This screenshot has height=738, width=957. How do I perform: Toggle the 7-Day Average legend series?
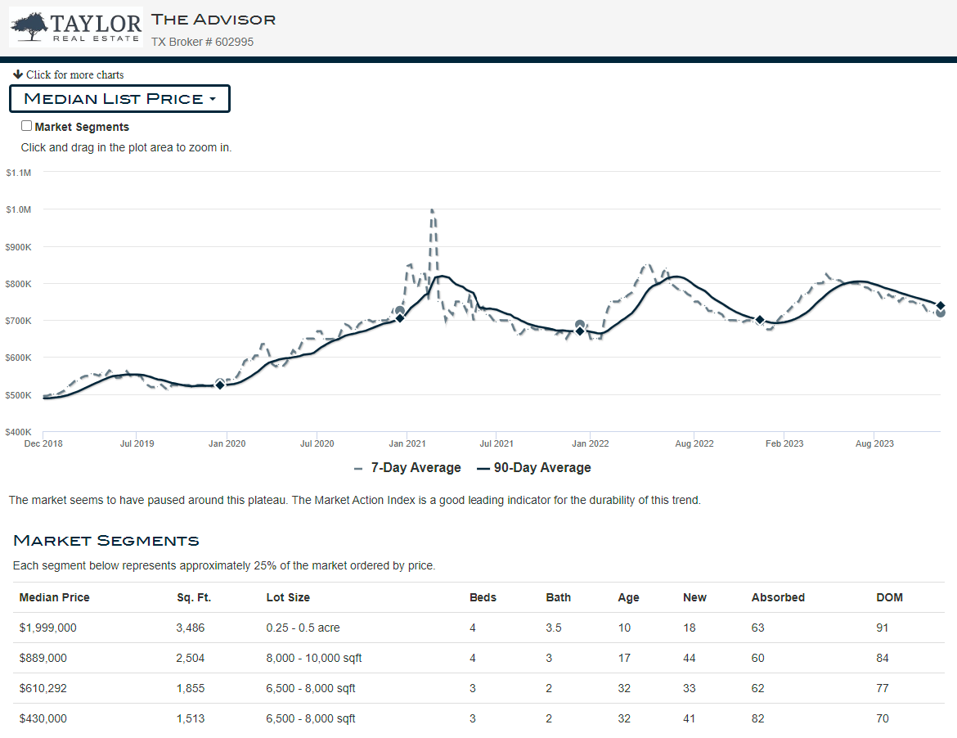pyautogui.click(x=407, y=467)
